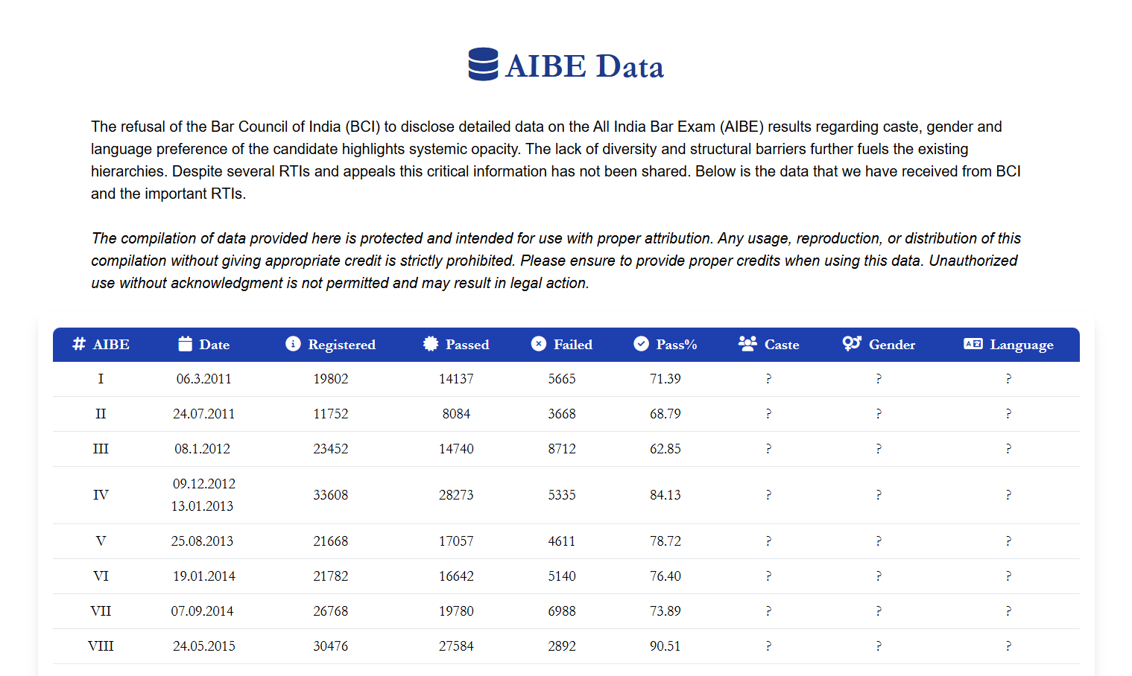Select the AIBE VII row label
The height and width of the screenshot is (676, 1132).
pos(101,611)
